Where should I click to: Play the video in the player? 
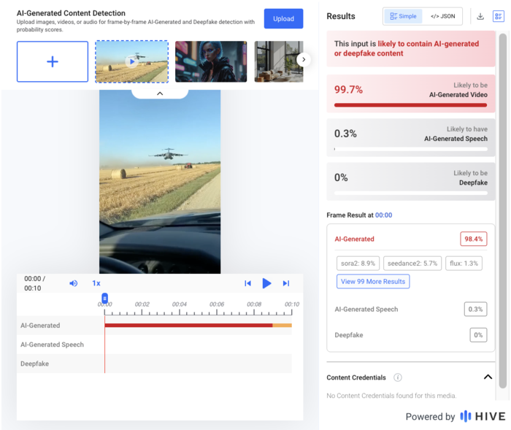click(x=266, y=283)
